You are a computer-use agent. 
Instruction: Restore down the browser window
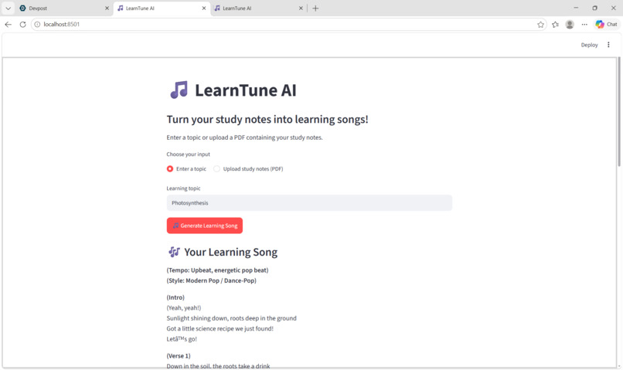[x=595, y=8]
